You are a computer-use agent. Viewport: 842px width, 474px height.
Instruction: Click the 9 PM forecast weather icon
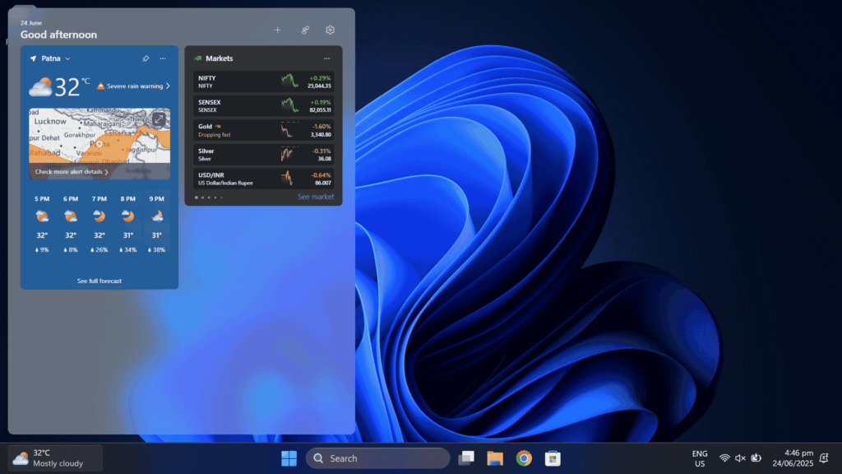click(157, 216)
